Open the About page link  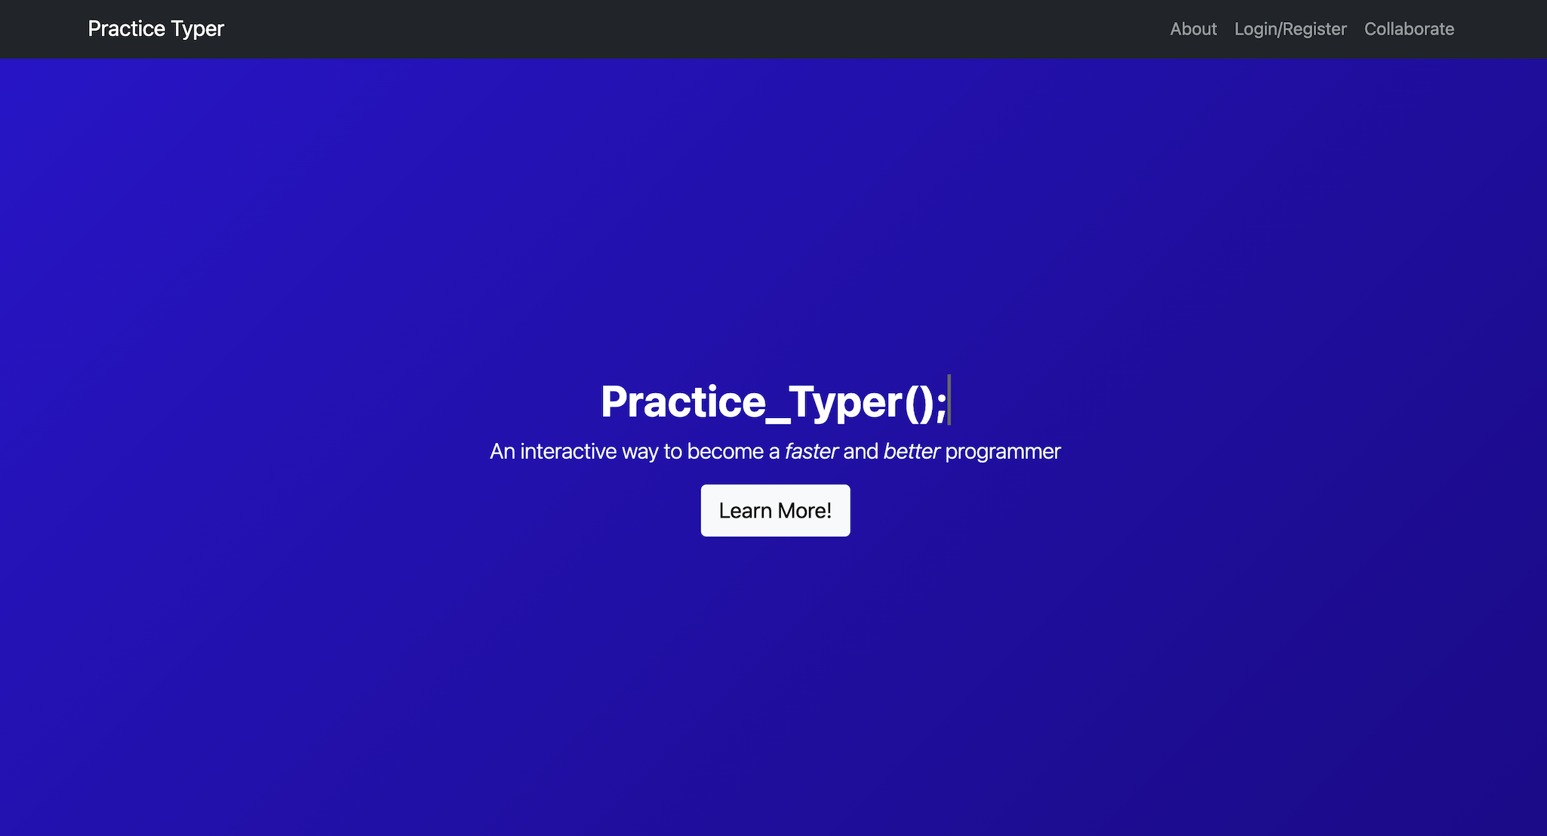pos(1193,29)
